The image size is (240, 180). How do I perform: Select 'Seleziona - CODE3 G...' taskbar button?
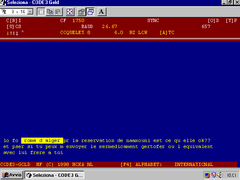[54, 175]
